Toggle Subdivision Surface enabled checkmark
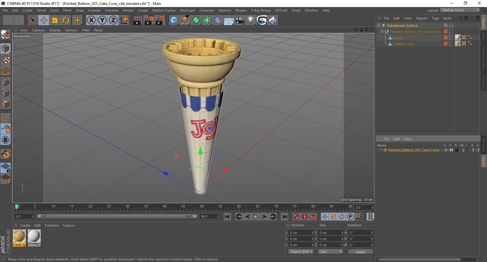Image resolution: width=487 pixels, height=262 pixels. tap(453, 26)
